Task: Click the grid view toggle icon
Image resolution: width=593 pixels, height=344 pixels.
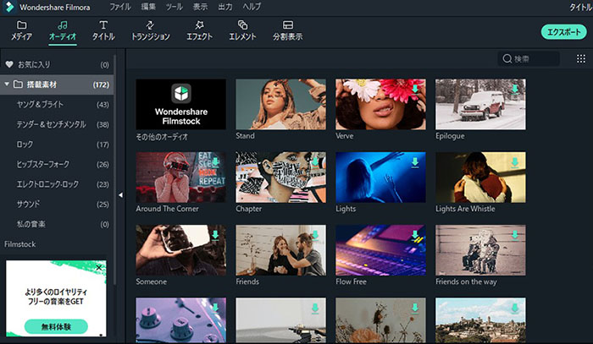Action: click(581, 59)
